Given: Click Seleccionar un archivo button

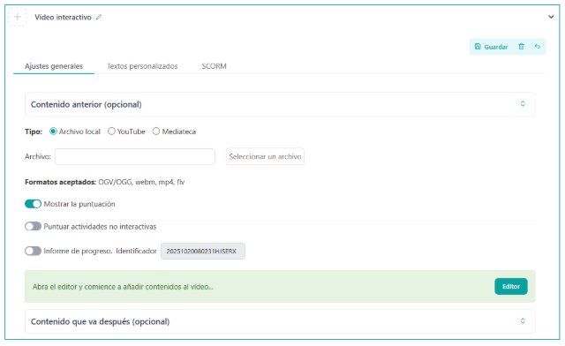Looking at the screenshot, I should (x=265, y=156).
